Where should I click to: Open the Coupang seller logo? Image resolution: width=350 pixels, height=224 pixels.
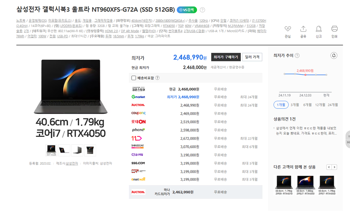[138, 113]
